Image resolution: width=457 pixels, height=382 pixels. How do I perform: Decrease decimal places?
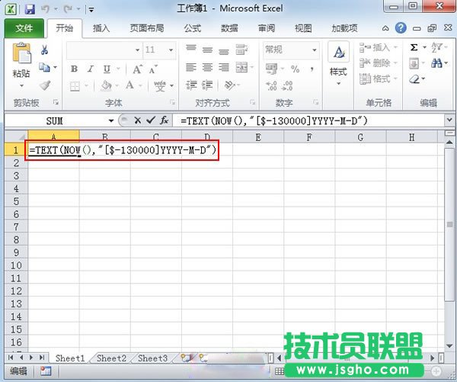point(287,86)
